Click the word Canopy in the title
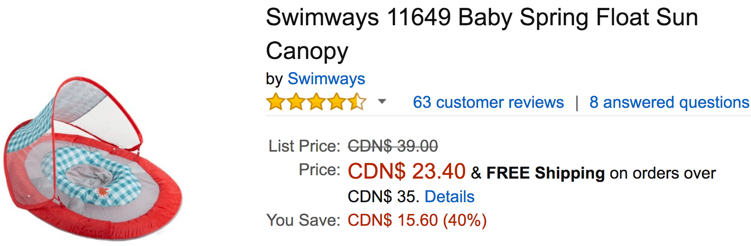The width and height of the screenshot is (751, 246). click(307, 51)
